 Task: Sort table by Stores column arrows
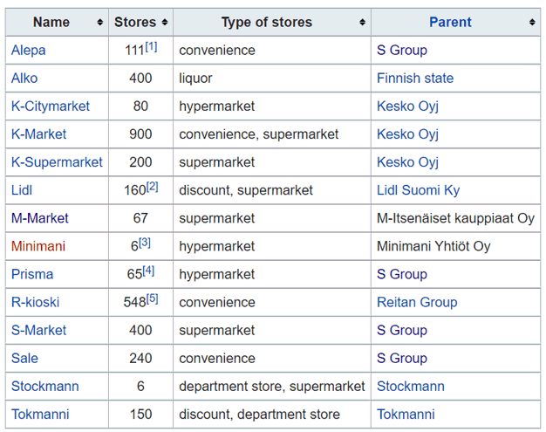pyautogui.click(x=164, y=23)
